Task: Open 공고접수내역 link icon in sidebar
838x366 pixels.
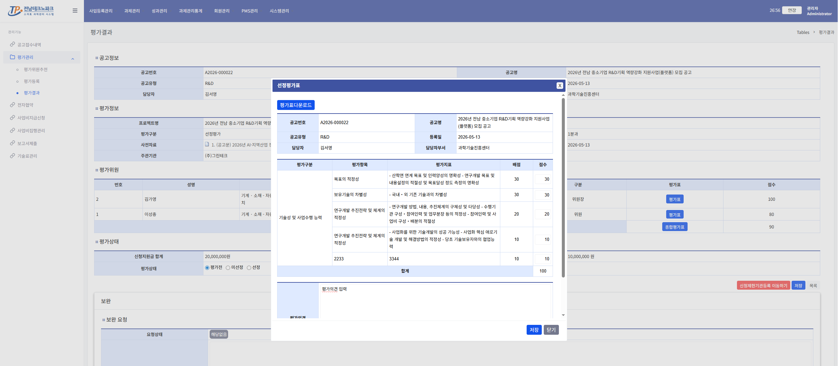Action: click(x=13, y=44)
